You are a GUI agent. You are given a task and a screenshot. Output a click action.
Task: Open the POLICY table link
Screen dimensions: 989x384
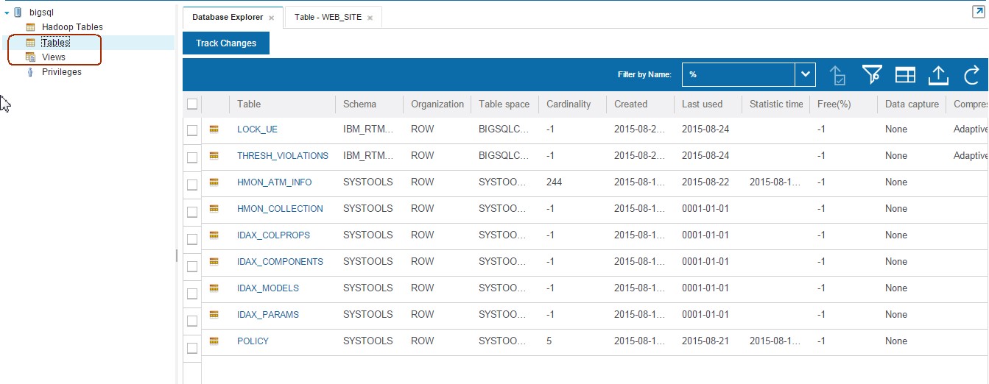click(x=253, y=341)
